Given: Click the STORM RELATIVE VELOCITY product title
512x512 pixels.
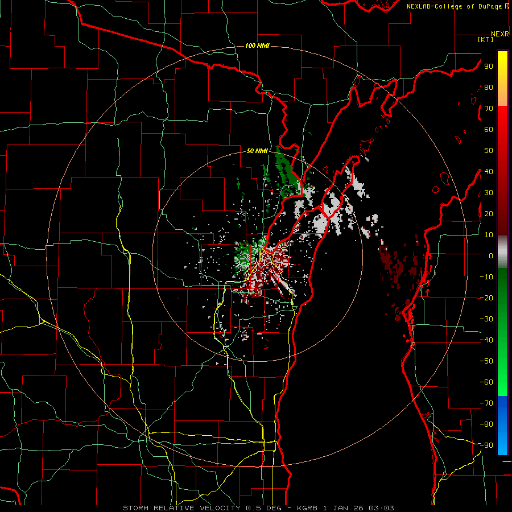Looking at the screenshot, I should pyautogui.click(x=181, y=508).
